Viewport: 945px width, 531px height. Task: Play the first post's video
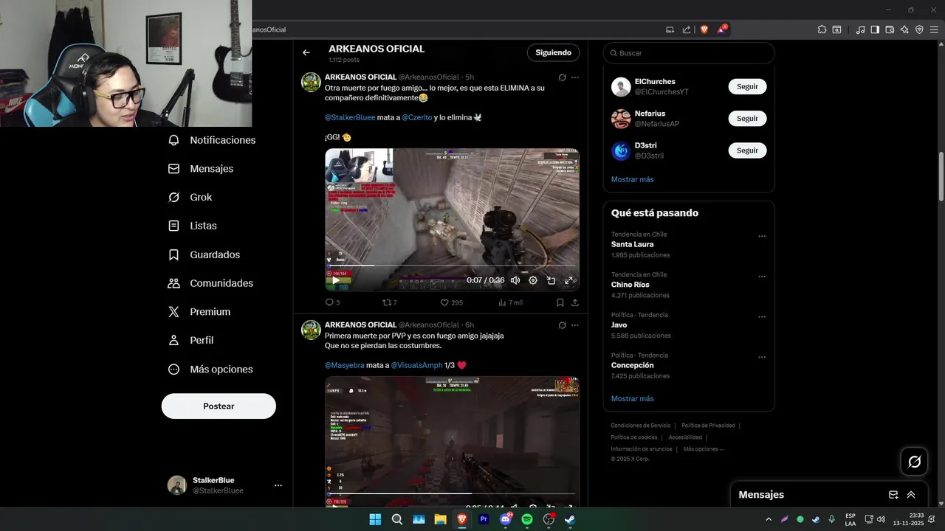(x=336, y=280)
